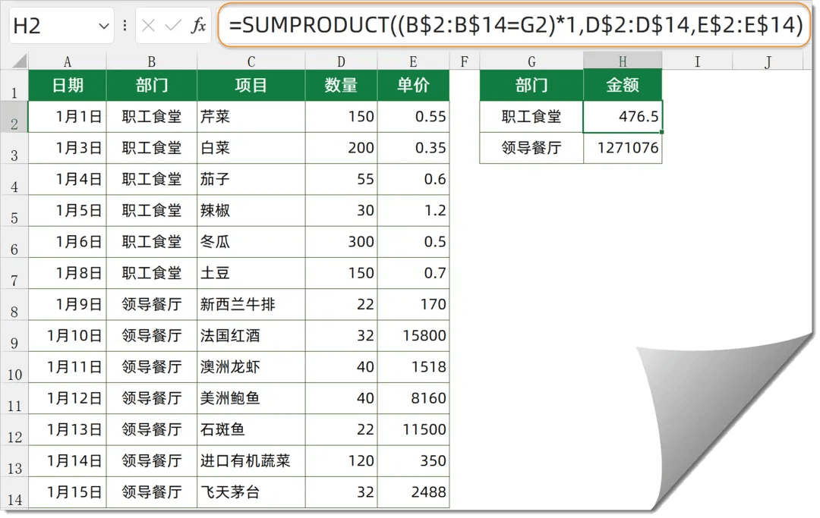The width and height of the screenshot is (820, 518).
Task: Select row 1 header
Action: 14,86
